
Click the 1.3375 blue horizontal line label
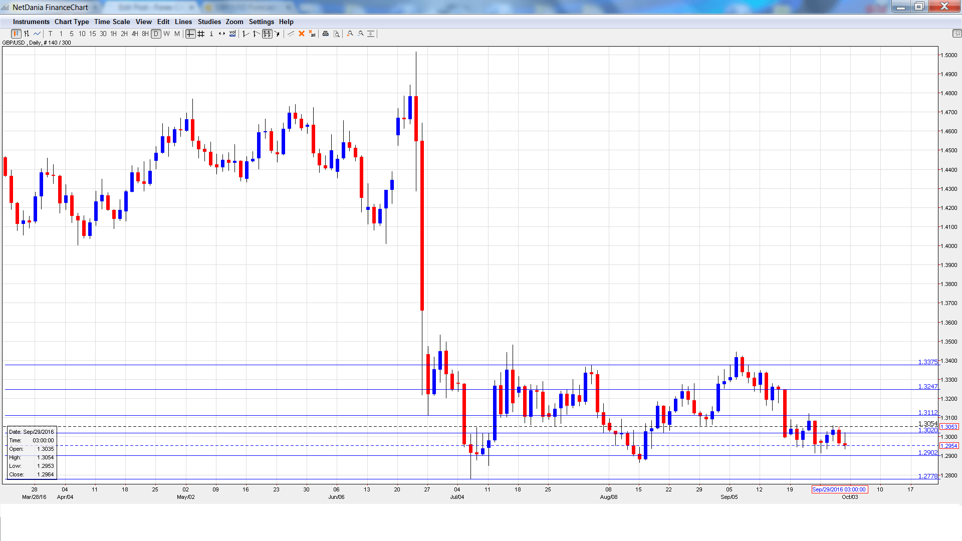[927, 362]
